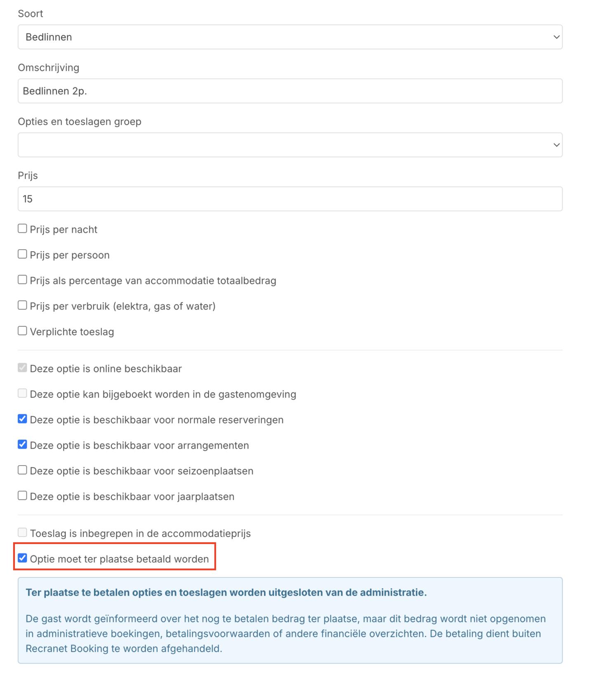Enable the Prijs per nacht checkbox
The image size is (594, 674).
tap(22, 229)
